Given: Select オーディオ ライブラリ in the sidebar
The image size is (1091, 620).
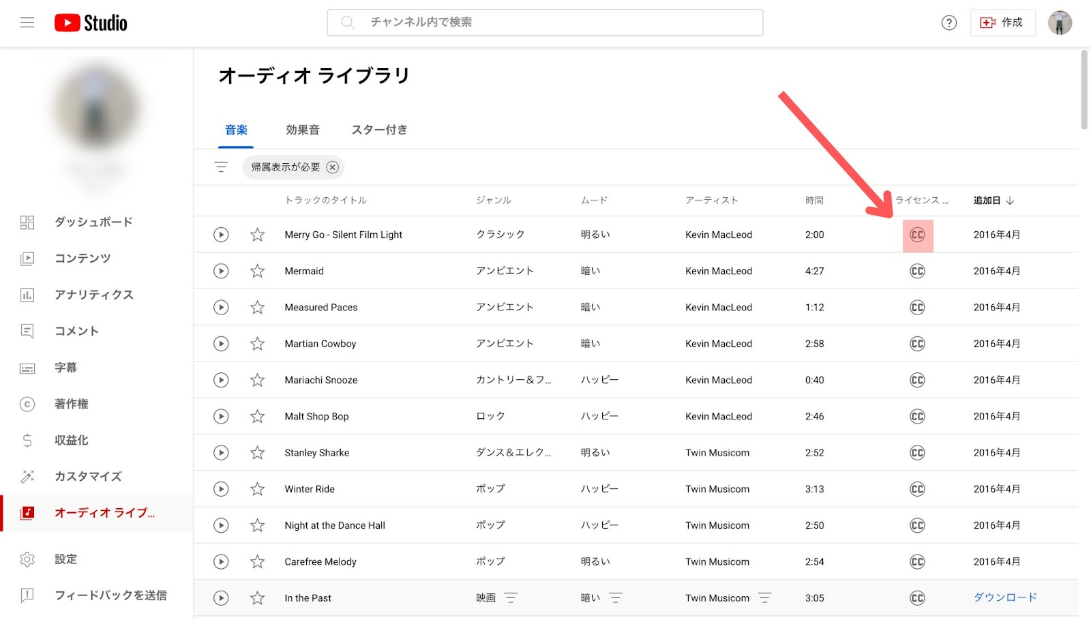Looking at the screenshot, I should [96, 513].
